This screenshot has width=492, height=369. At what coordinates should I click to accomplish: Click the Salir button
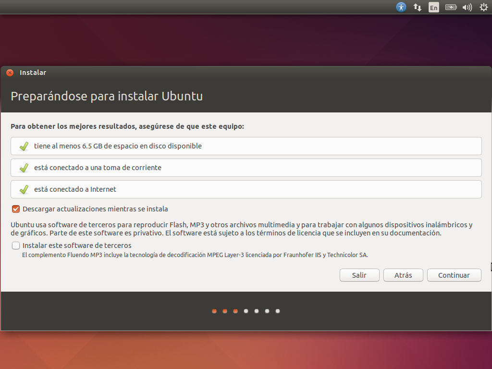(359, 275)
